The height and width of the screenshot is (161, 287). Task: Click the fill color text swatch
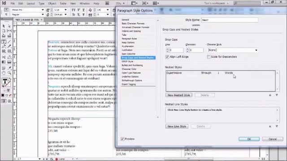5,81
